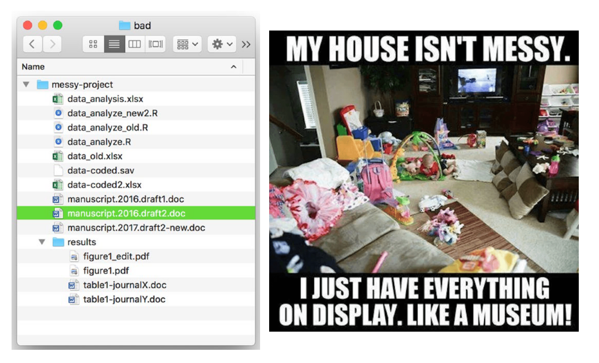Viewport: 599px width, 363px height.
Task: Collapse the messy-project folder triangle
Action: (26, 85)
